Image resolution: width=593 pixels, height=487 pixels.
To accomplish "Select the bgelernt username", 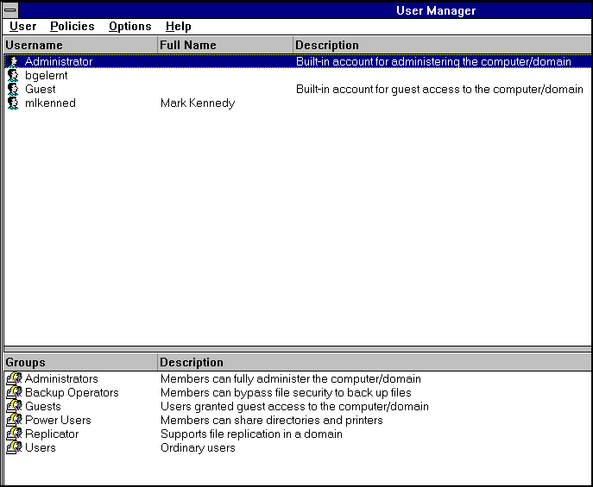I will tap(46, 76).
